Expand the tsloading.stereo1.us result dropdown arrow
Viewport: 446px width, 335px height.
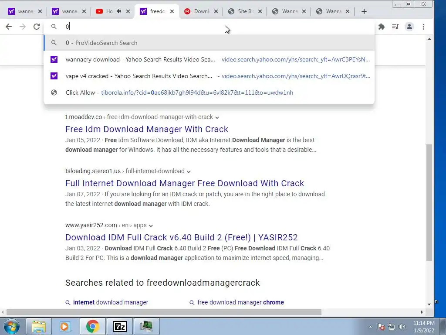pos(189,171)
